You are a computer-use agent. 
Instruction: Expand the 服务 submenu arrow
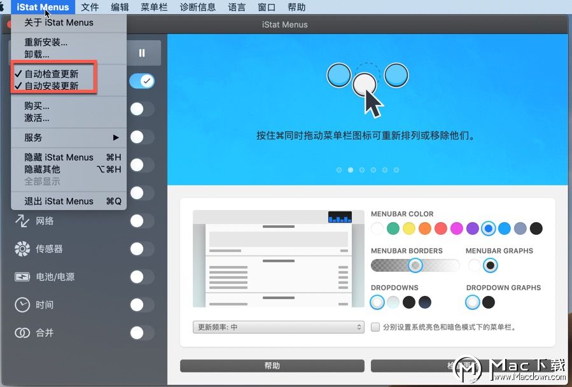(x=116, y=137)
